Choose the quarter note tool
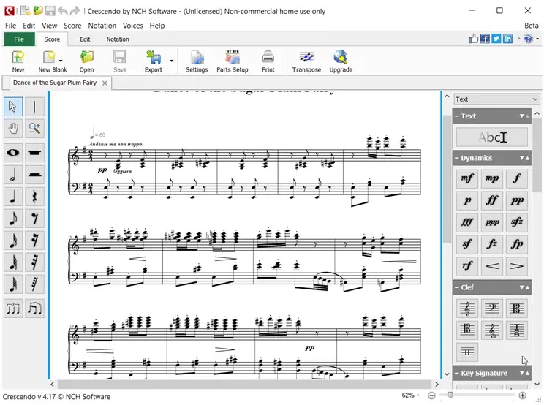The height and width of the screenshot is (405, 544). pos(13,197)
